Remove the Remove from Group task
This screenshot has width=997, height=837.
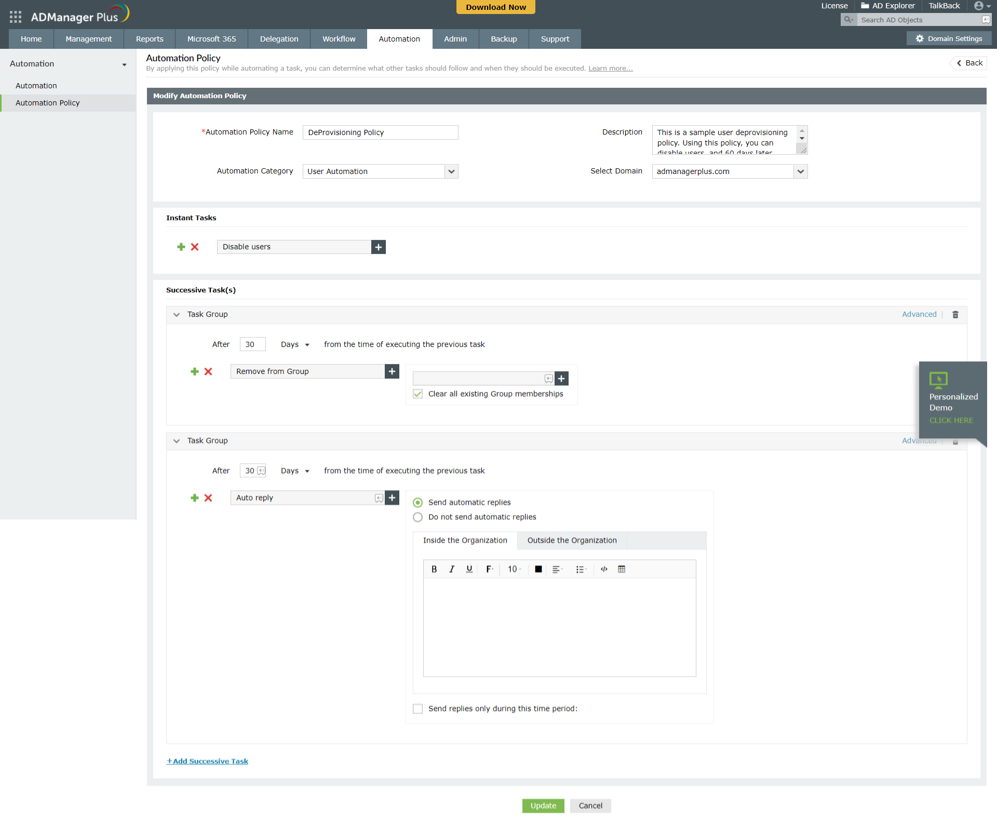coord(208,371)
